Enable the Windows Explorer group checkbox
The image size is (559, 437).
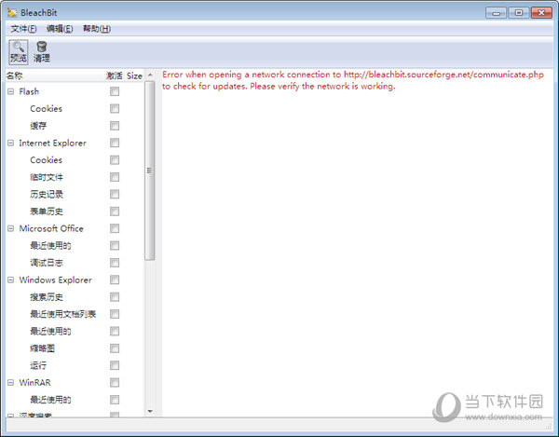115,280
